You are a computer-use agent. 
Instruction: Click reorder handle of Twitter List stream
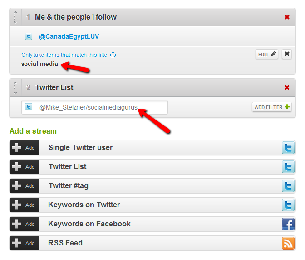pos(15,87)
